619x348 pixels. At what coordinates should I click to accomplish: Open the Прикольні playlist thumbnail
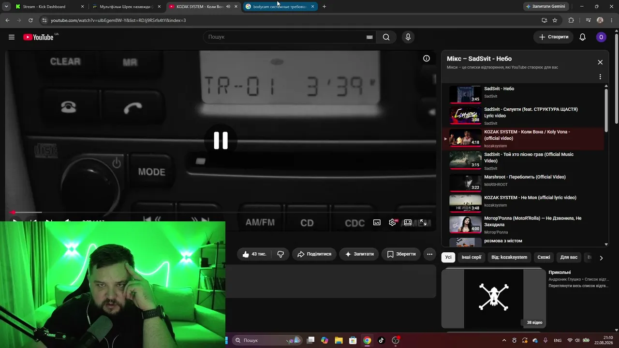[x=493, y=298]
